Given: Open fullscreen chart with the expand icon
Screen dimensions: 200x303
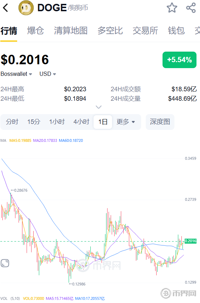Looking at the screenshot, I should point(5,263).
